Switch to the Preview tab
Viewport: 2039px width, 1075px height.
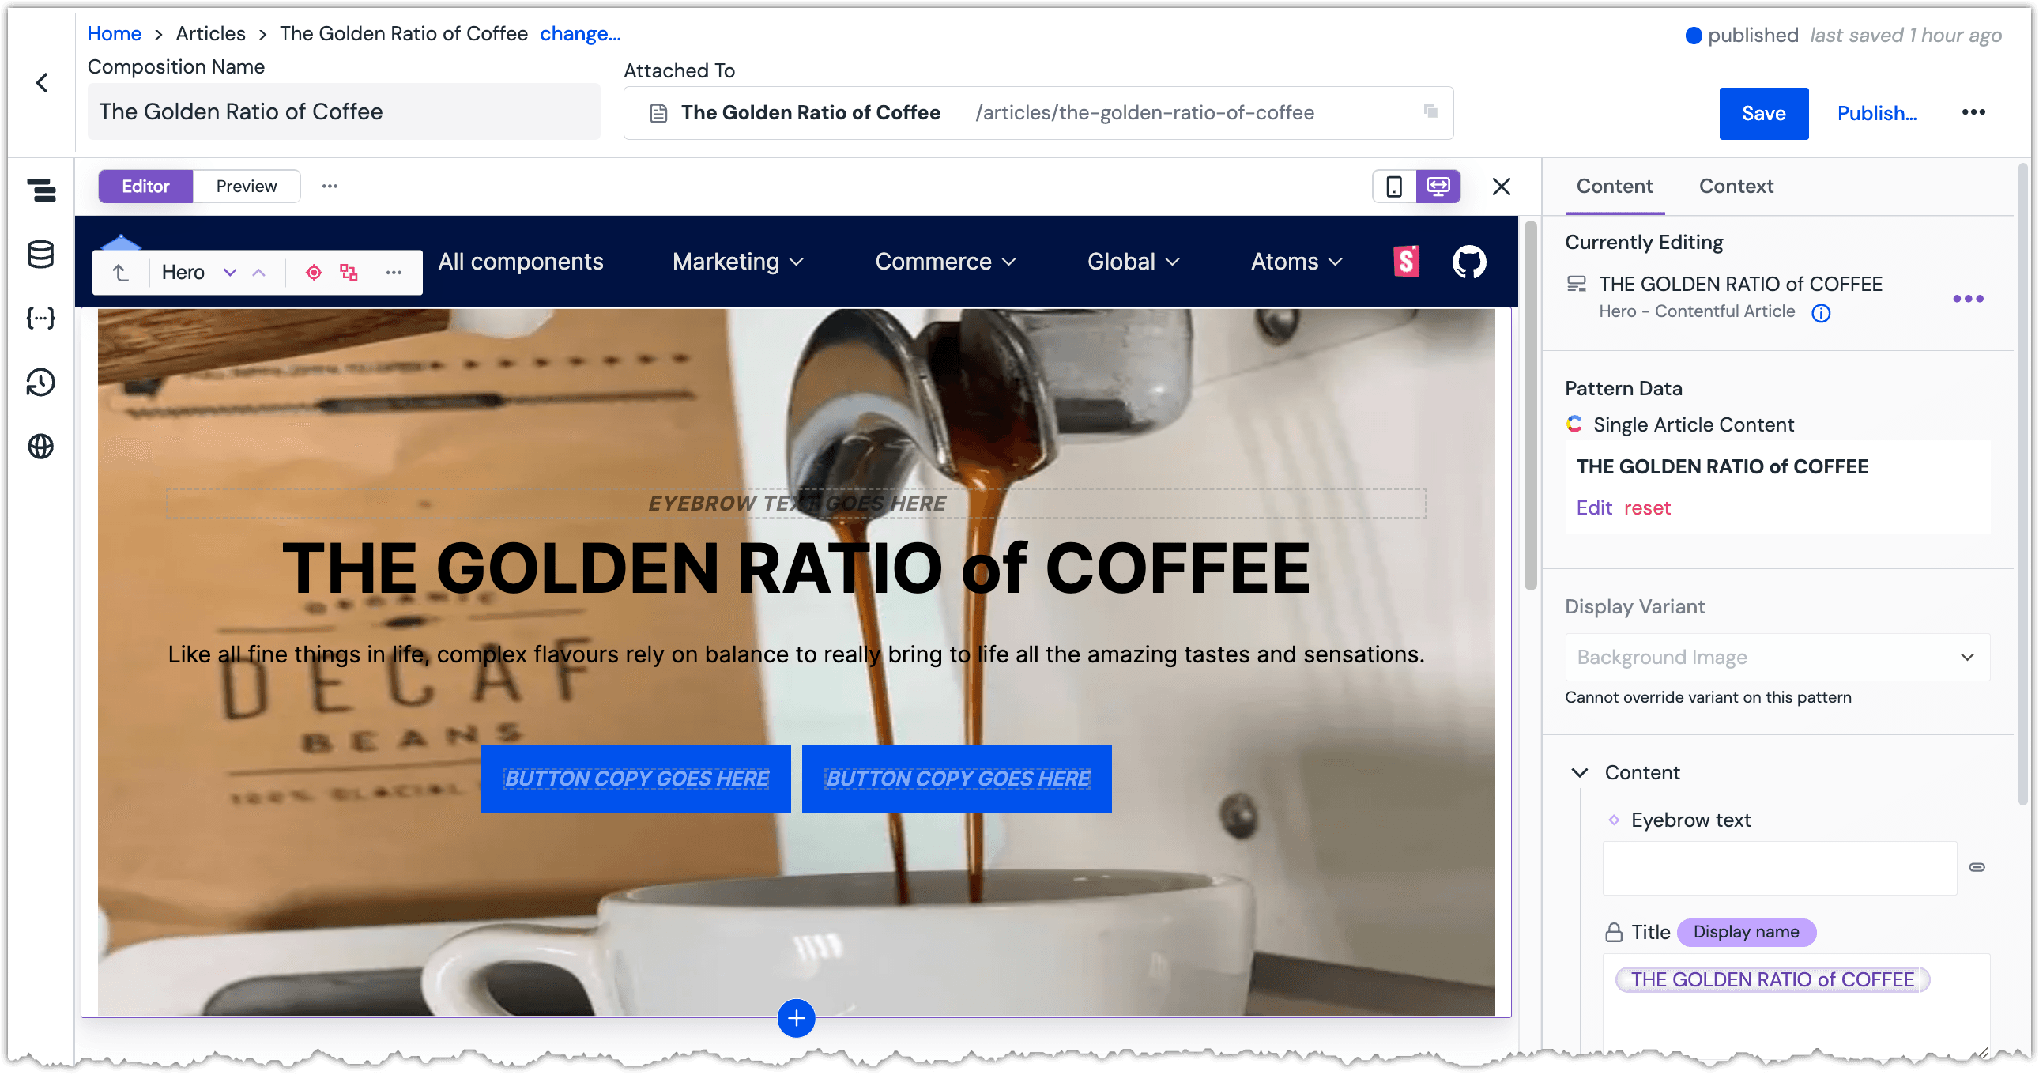point(246,185)
